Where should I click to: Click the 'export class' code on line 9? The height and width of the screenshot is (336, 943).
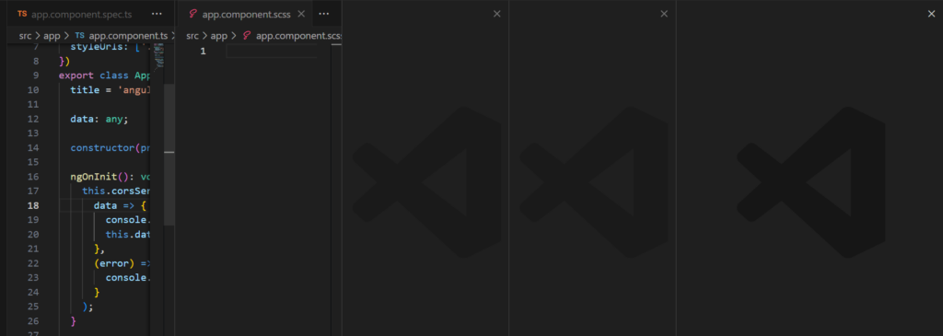pyautogui.click(x=94, y=75)
